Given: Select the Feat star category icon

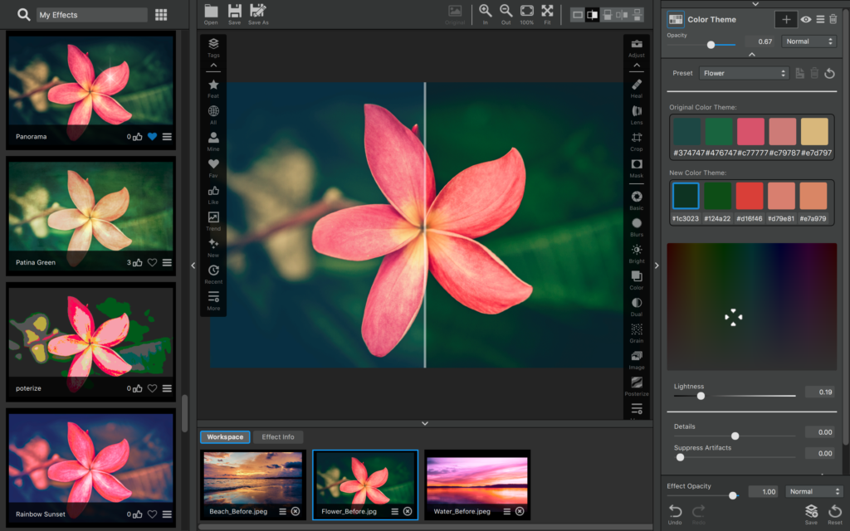Looking at the screenshot, I should tap(213, 88).
